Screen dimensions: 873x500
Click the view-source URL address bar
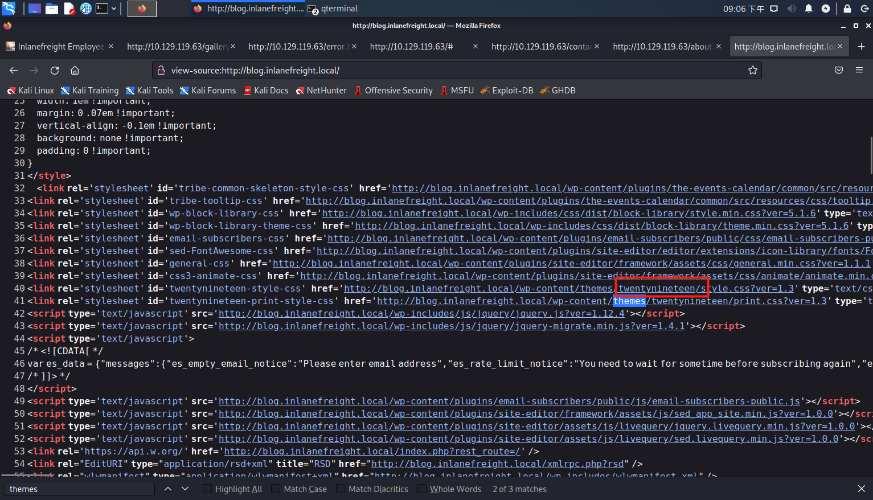(457, 70)
